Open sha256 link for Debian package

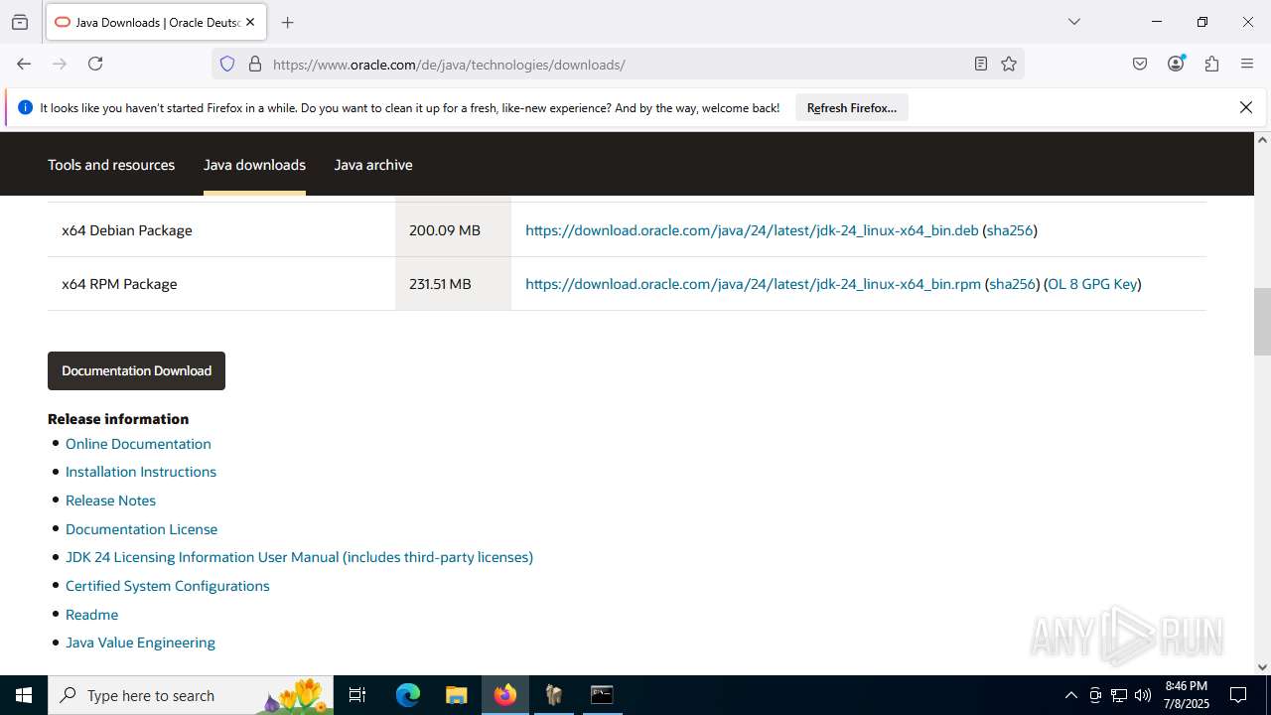point(1010,230)
